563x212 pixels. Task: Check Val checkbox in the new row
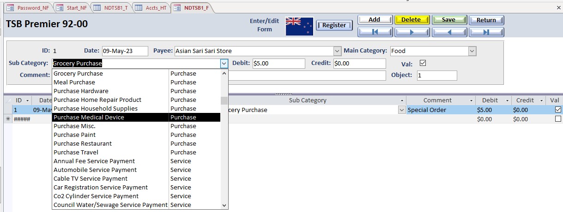coord(558,119)
